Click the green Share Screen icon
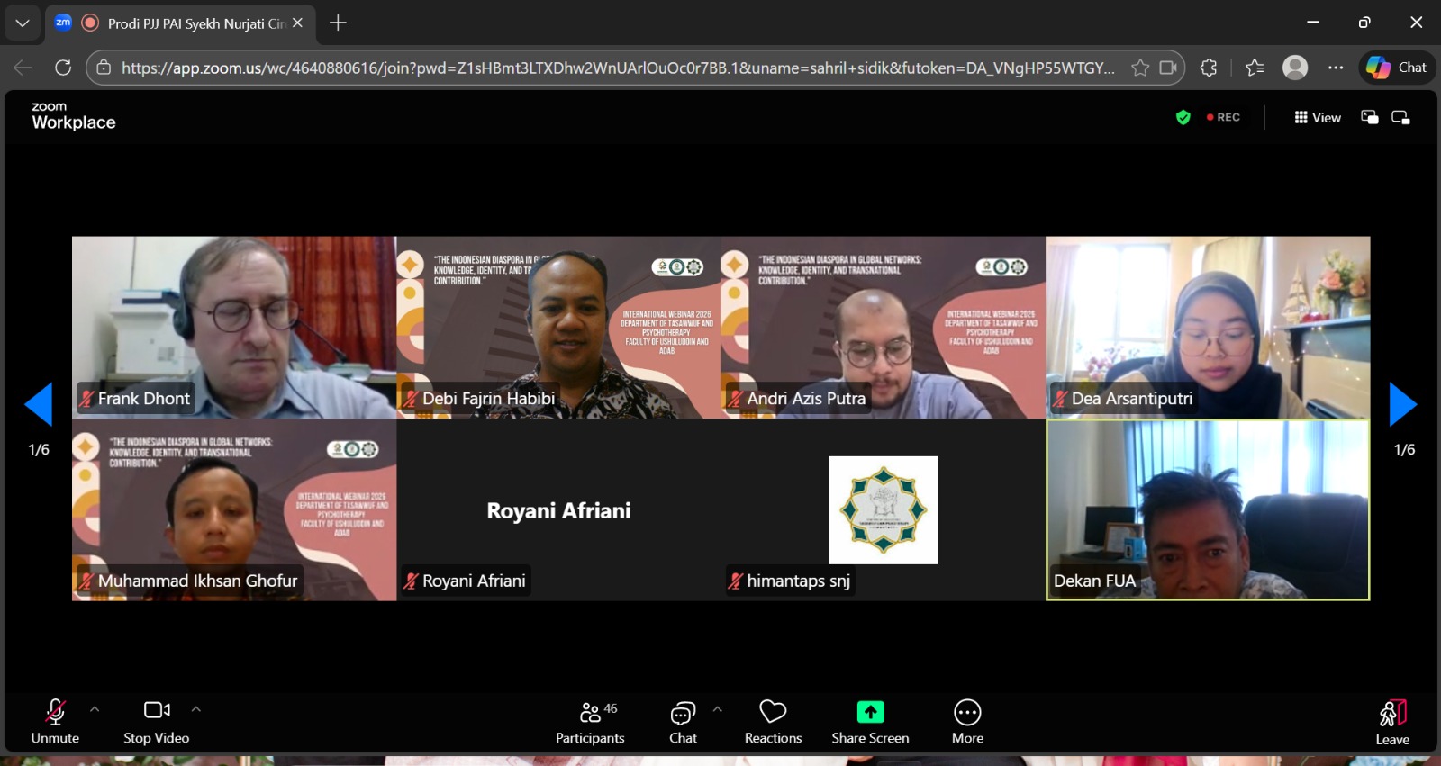This screenshot has height=766, width=1441. (870, 712)
